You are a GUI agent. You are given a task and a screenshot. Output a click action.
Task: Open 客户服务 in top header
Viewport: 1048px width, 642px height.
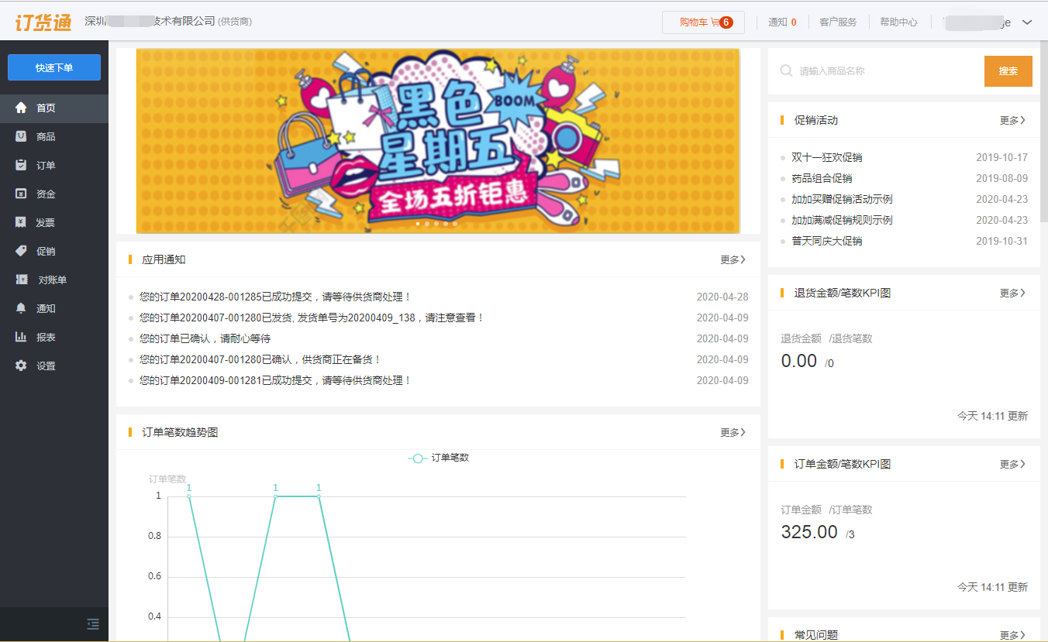838,22
